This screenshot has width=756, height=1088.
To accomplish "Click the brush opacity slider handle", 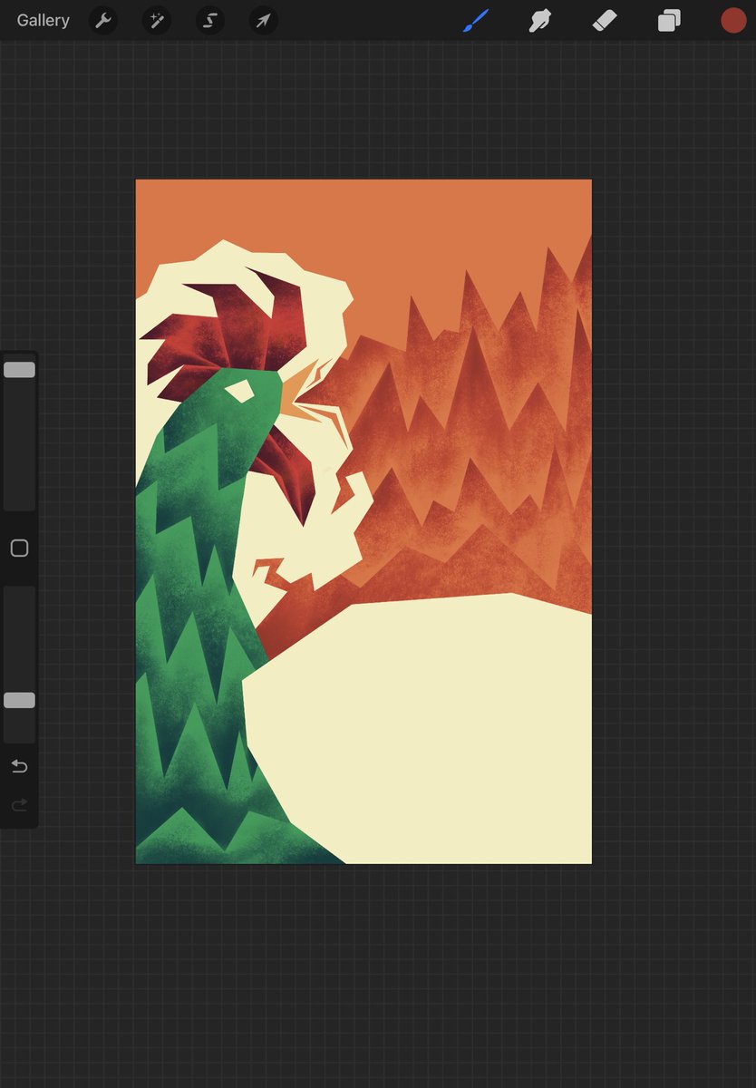I will click(x=19, y=701).
